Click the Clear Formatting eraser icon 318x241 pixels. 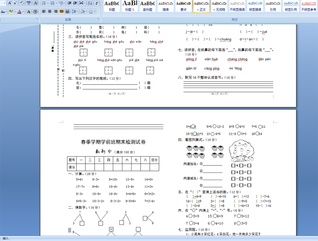click(22, 3)
